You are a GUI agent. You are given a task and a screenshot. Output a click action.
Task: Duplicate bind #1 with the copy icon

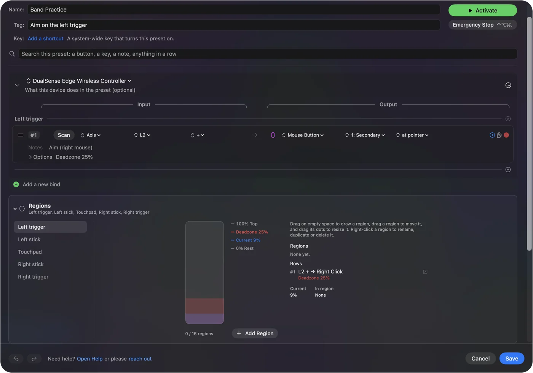[499, 135]
